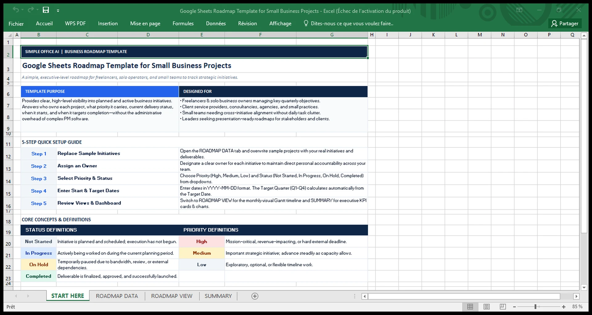This screenshot has width=592, height=315.
Task: Click the next sheet navigation arrow
Action: point(28,296)
